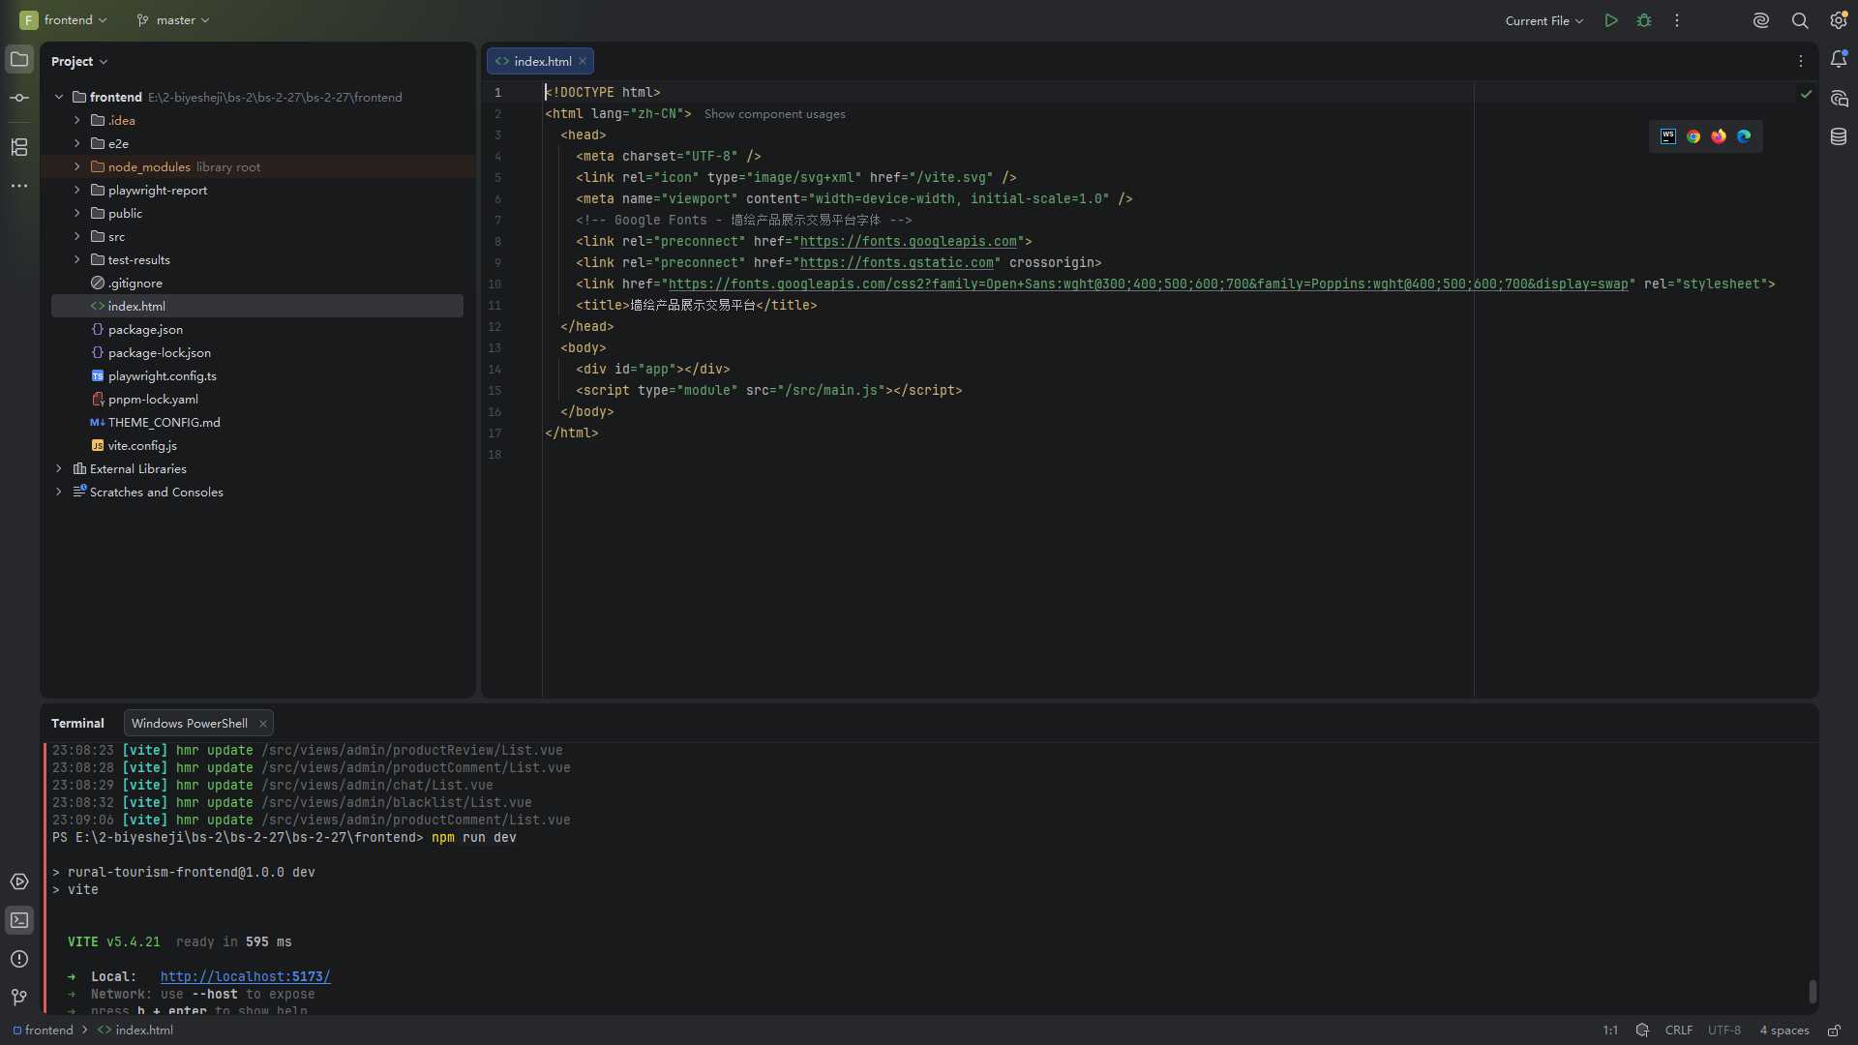The image size is (1858, 1045).
Task: Open the Notifications bell icon
Action: tap(1839, 60)
